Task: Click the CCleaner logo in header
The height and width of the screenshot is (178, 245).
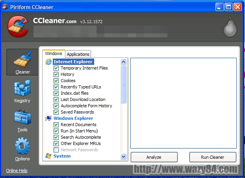Action: [18, 26]
